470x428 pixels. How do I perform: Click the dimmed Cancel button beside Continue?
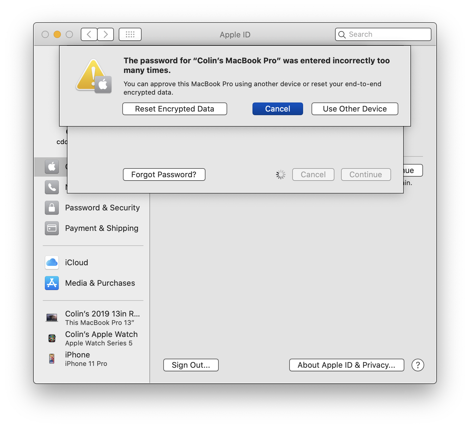(x=313, y=175)
